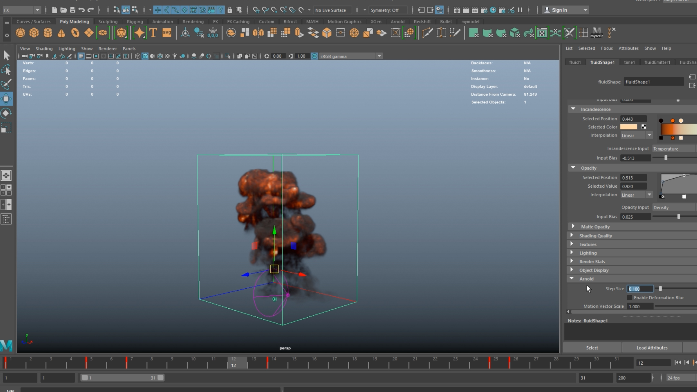Enable Deformation Blur checkbox
The height and width of the screenshot is (392, 697).
pos(629,298)
